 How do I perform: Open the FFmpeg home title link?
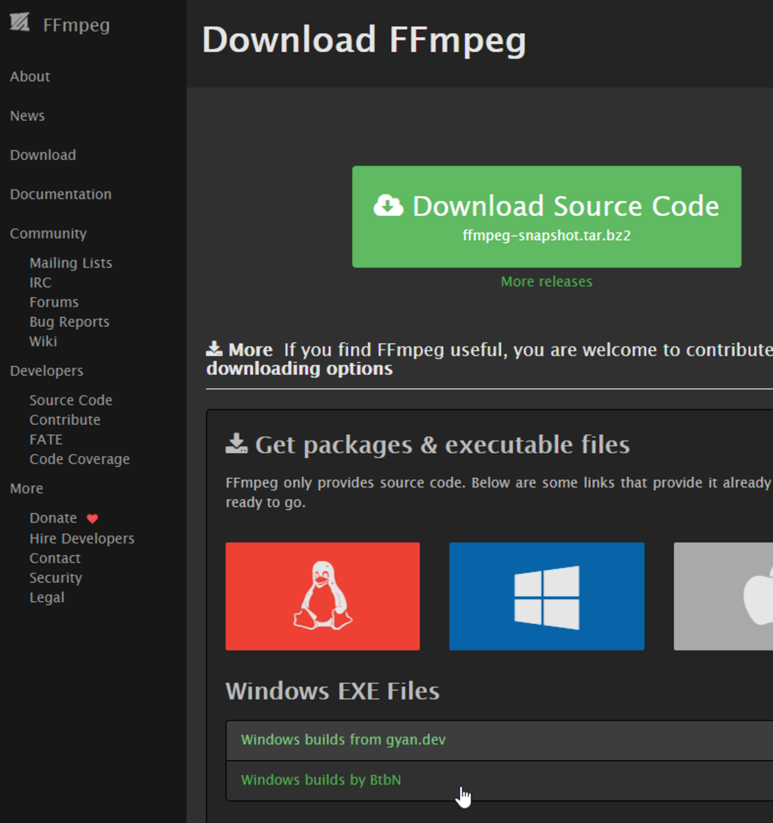76,25
